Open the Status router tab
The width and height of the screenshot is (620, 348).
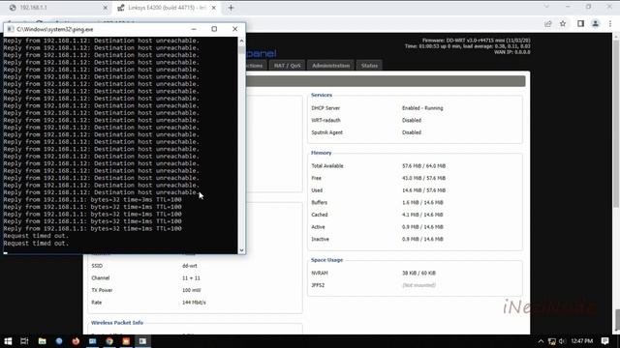tap(369, 66)
